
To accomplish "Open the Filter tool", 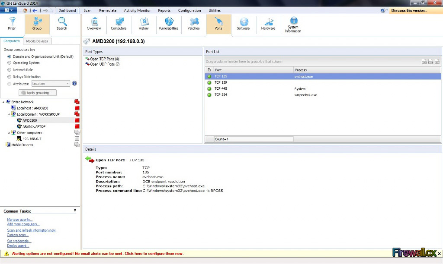I will pos(12,24).
